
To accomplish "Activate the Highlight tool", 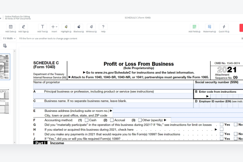I will coord(66,28).
